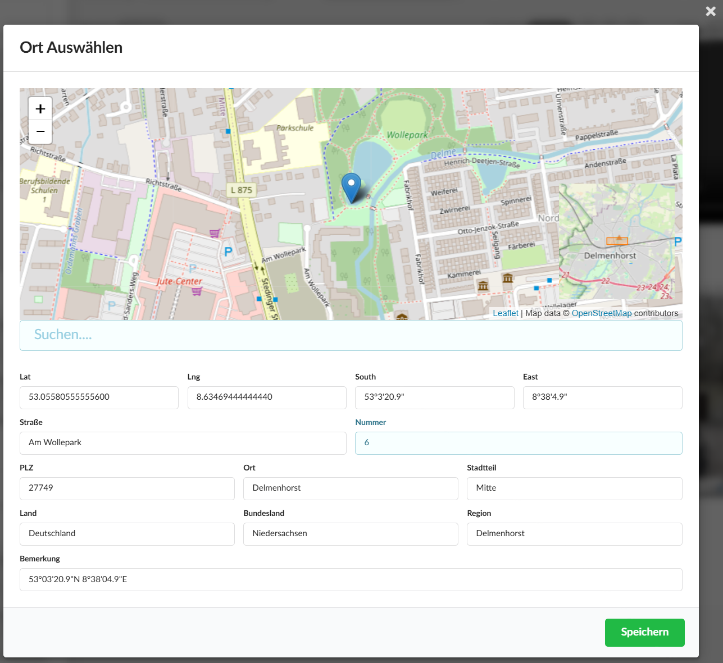
Task: Click the zoom out minus button on the map
Action: tap(39, 131)
